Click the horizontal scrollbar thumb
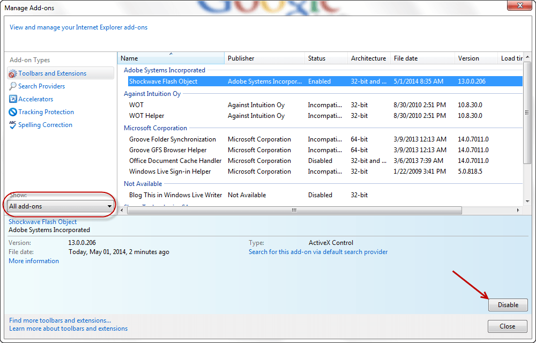 294,211
